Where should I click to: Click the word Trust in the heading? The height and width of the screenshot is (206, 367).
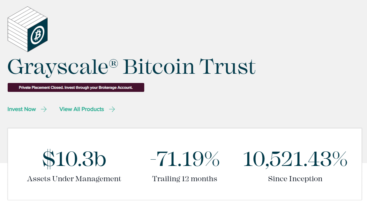[x=227, y=67]
